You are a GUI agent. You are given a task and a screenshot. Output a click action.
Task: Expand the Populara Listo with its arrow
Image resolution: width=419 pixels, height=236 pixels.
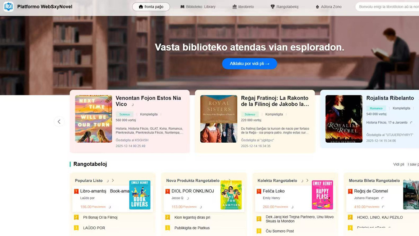coord(113,180)
